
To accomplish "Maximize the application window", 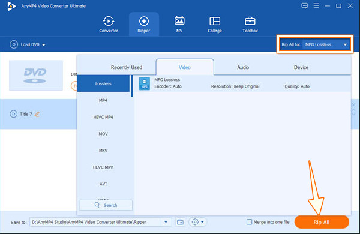I will pyautogui.click(x=338, y=6).
